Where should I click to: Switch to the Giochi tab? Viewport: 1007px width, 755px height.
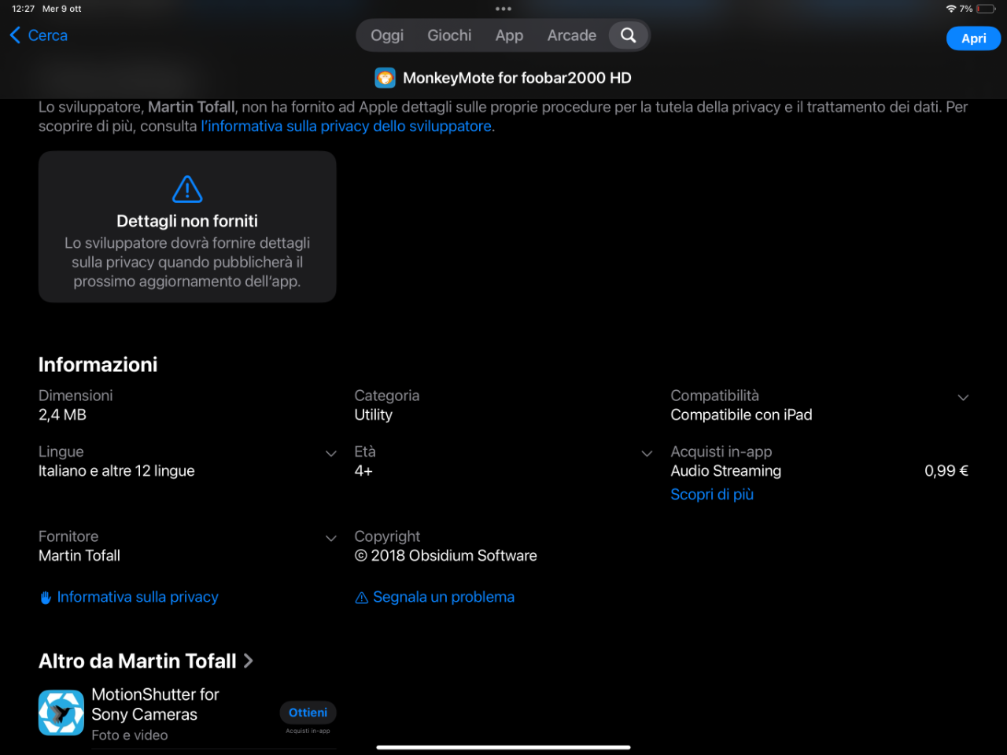(449, 35)
